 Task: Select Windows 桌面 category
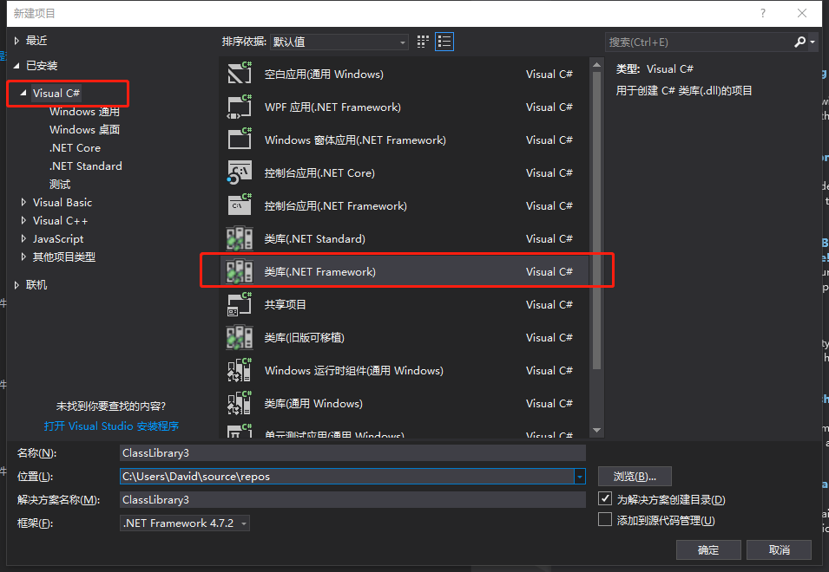[84, 129]
